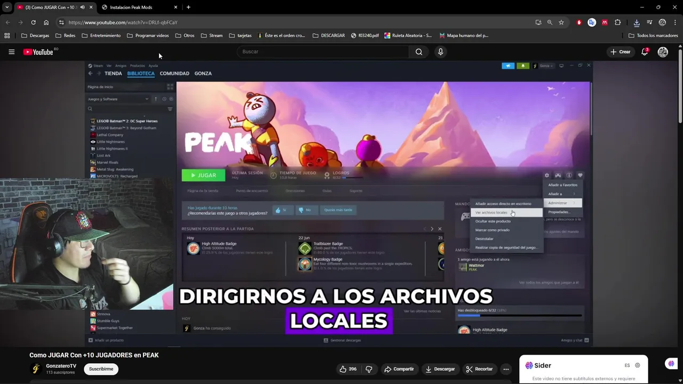
Task: Go back in the browser
Action: (7, 22)
